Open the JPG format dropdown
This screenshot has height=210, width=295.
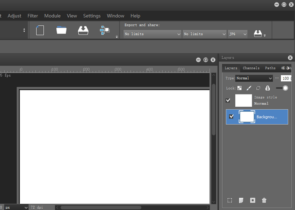pos(237,34)
